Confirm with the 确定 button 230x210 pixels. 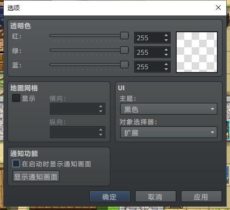110,196
